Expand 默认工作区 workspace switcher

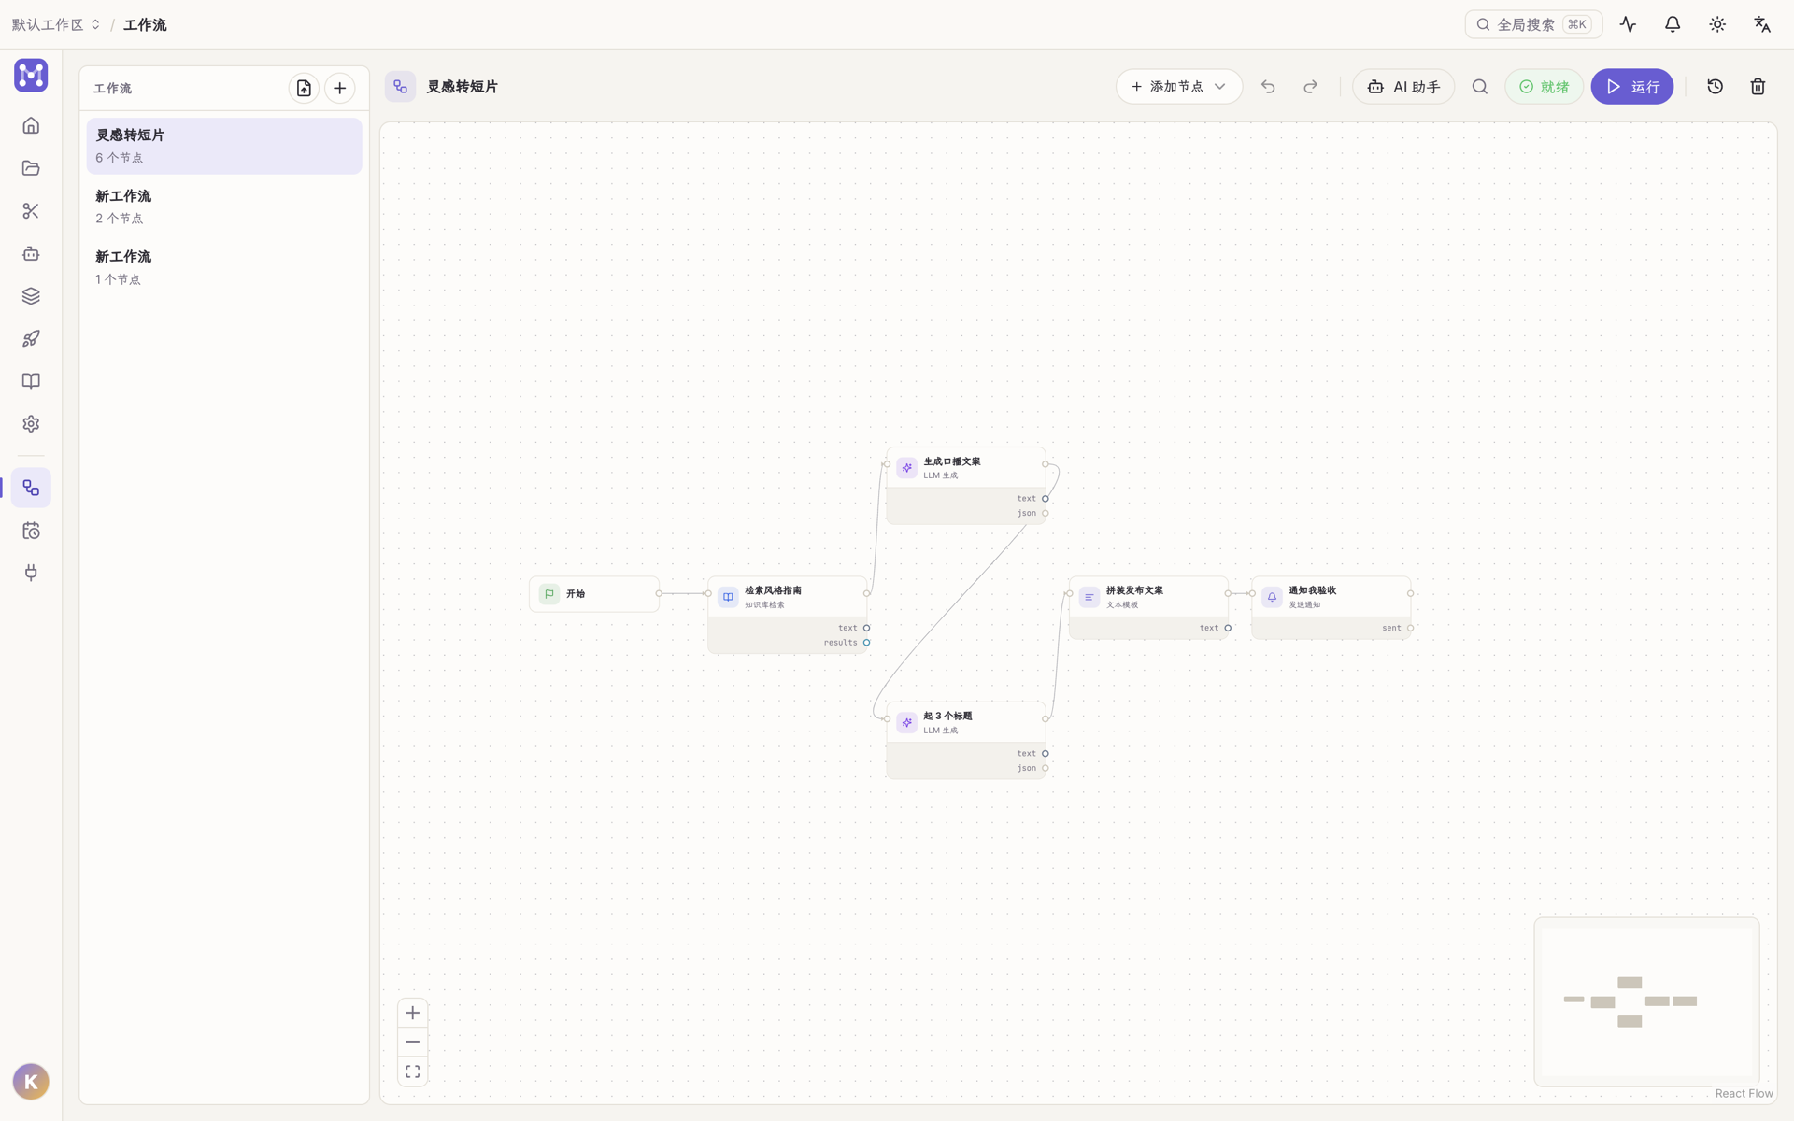tap(56, 24)
